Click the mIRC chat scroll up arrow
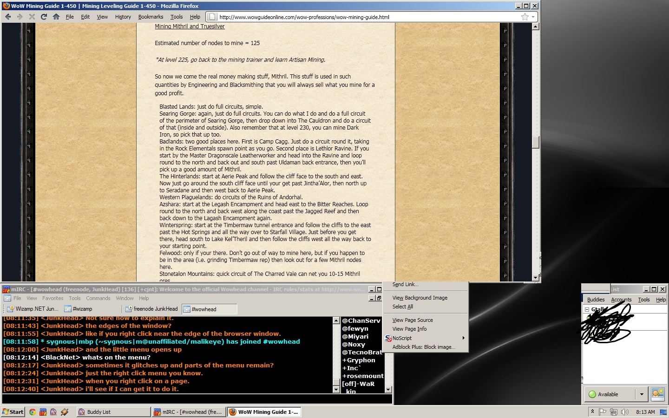669x418 pixels. coord(336,320)
